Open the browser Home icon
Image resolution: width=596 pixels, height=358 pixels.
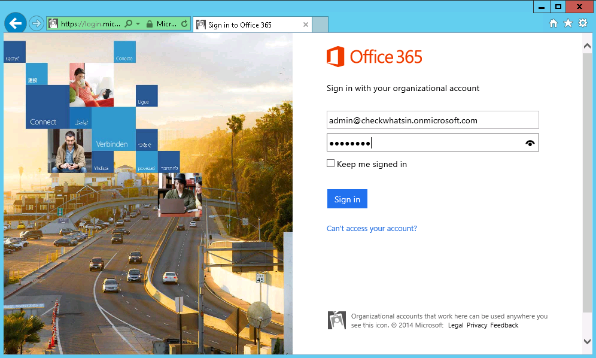(554, 23)
